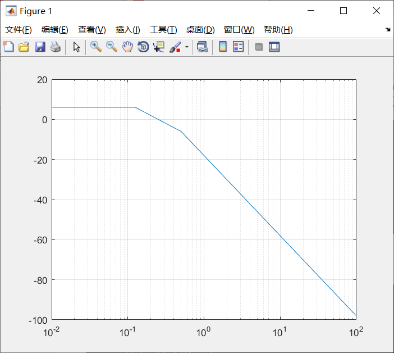Open the 帮助(H) menu
Screen dimensions: 394x353
pos(278,30)
